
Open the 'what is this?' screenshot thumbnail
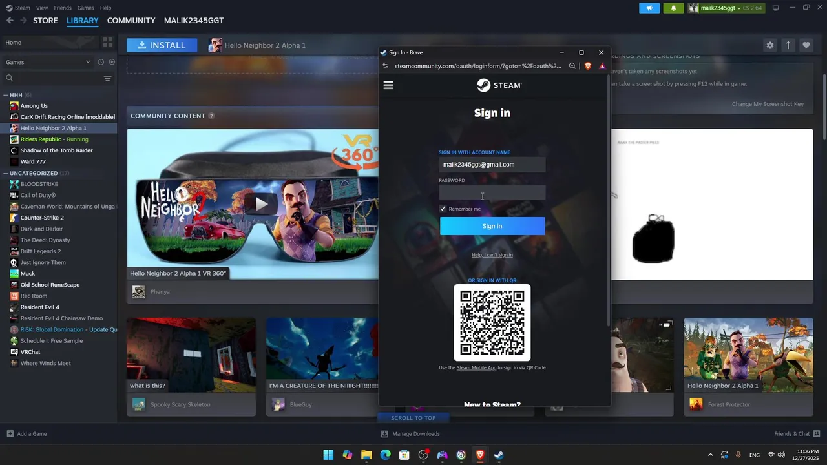click(x=191, y=355)
